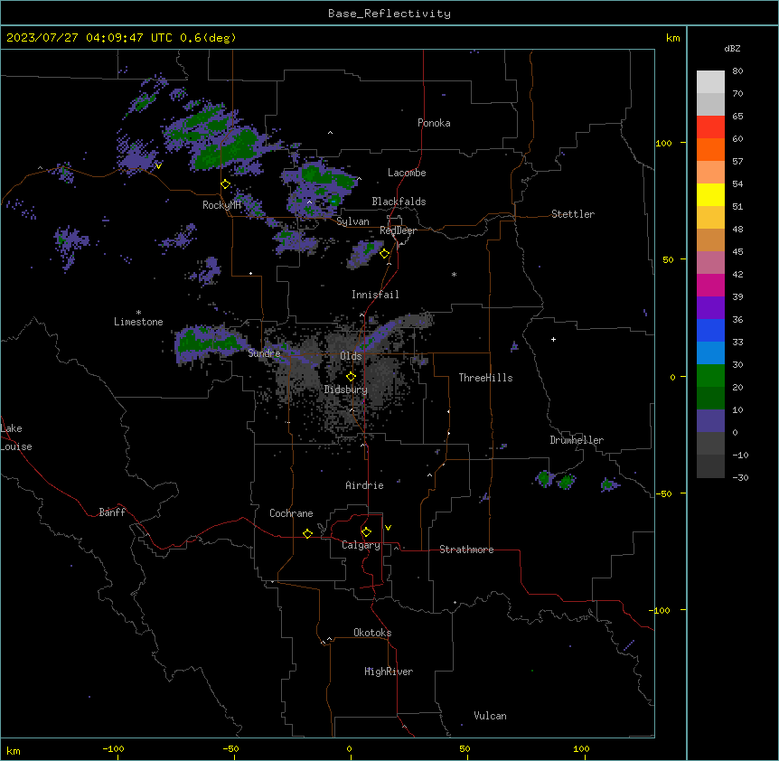
Task: Click the asterisk marker above Limestone label
Action: (x=138, y=313)
